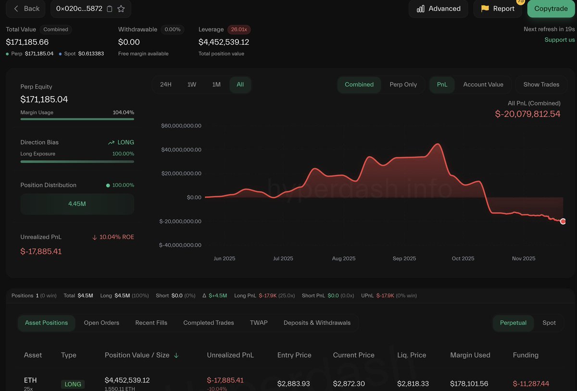
Task: Show the Account Value chart
Action: coord(483,85)
